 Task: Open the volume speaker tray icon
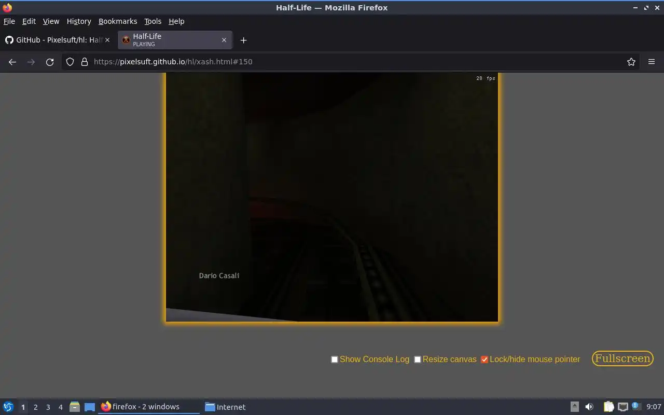(589, 407)
